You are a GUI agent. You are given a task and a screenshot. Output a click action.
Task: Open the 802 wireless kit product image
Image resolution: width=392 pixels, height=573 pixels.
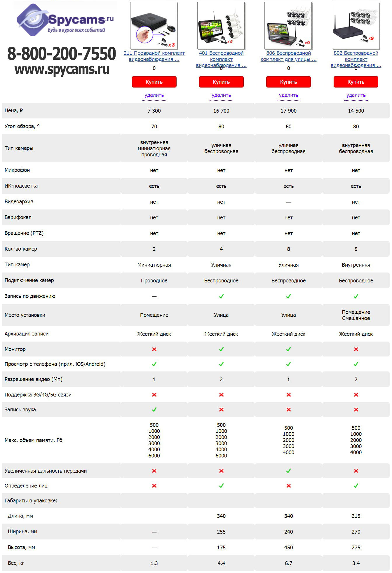pyautogui.click(x=356, y=25)
